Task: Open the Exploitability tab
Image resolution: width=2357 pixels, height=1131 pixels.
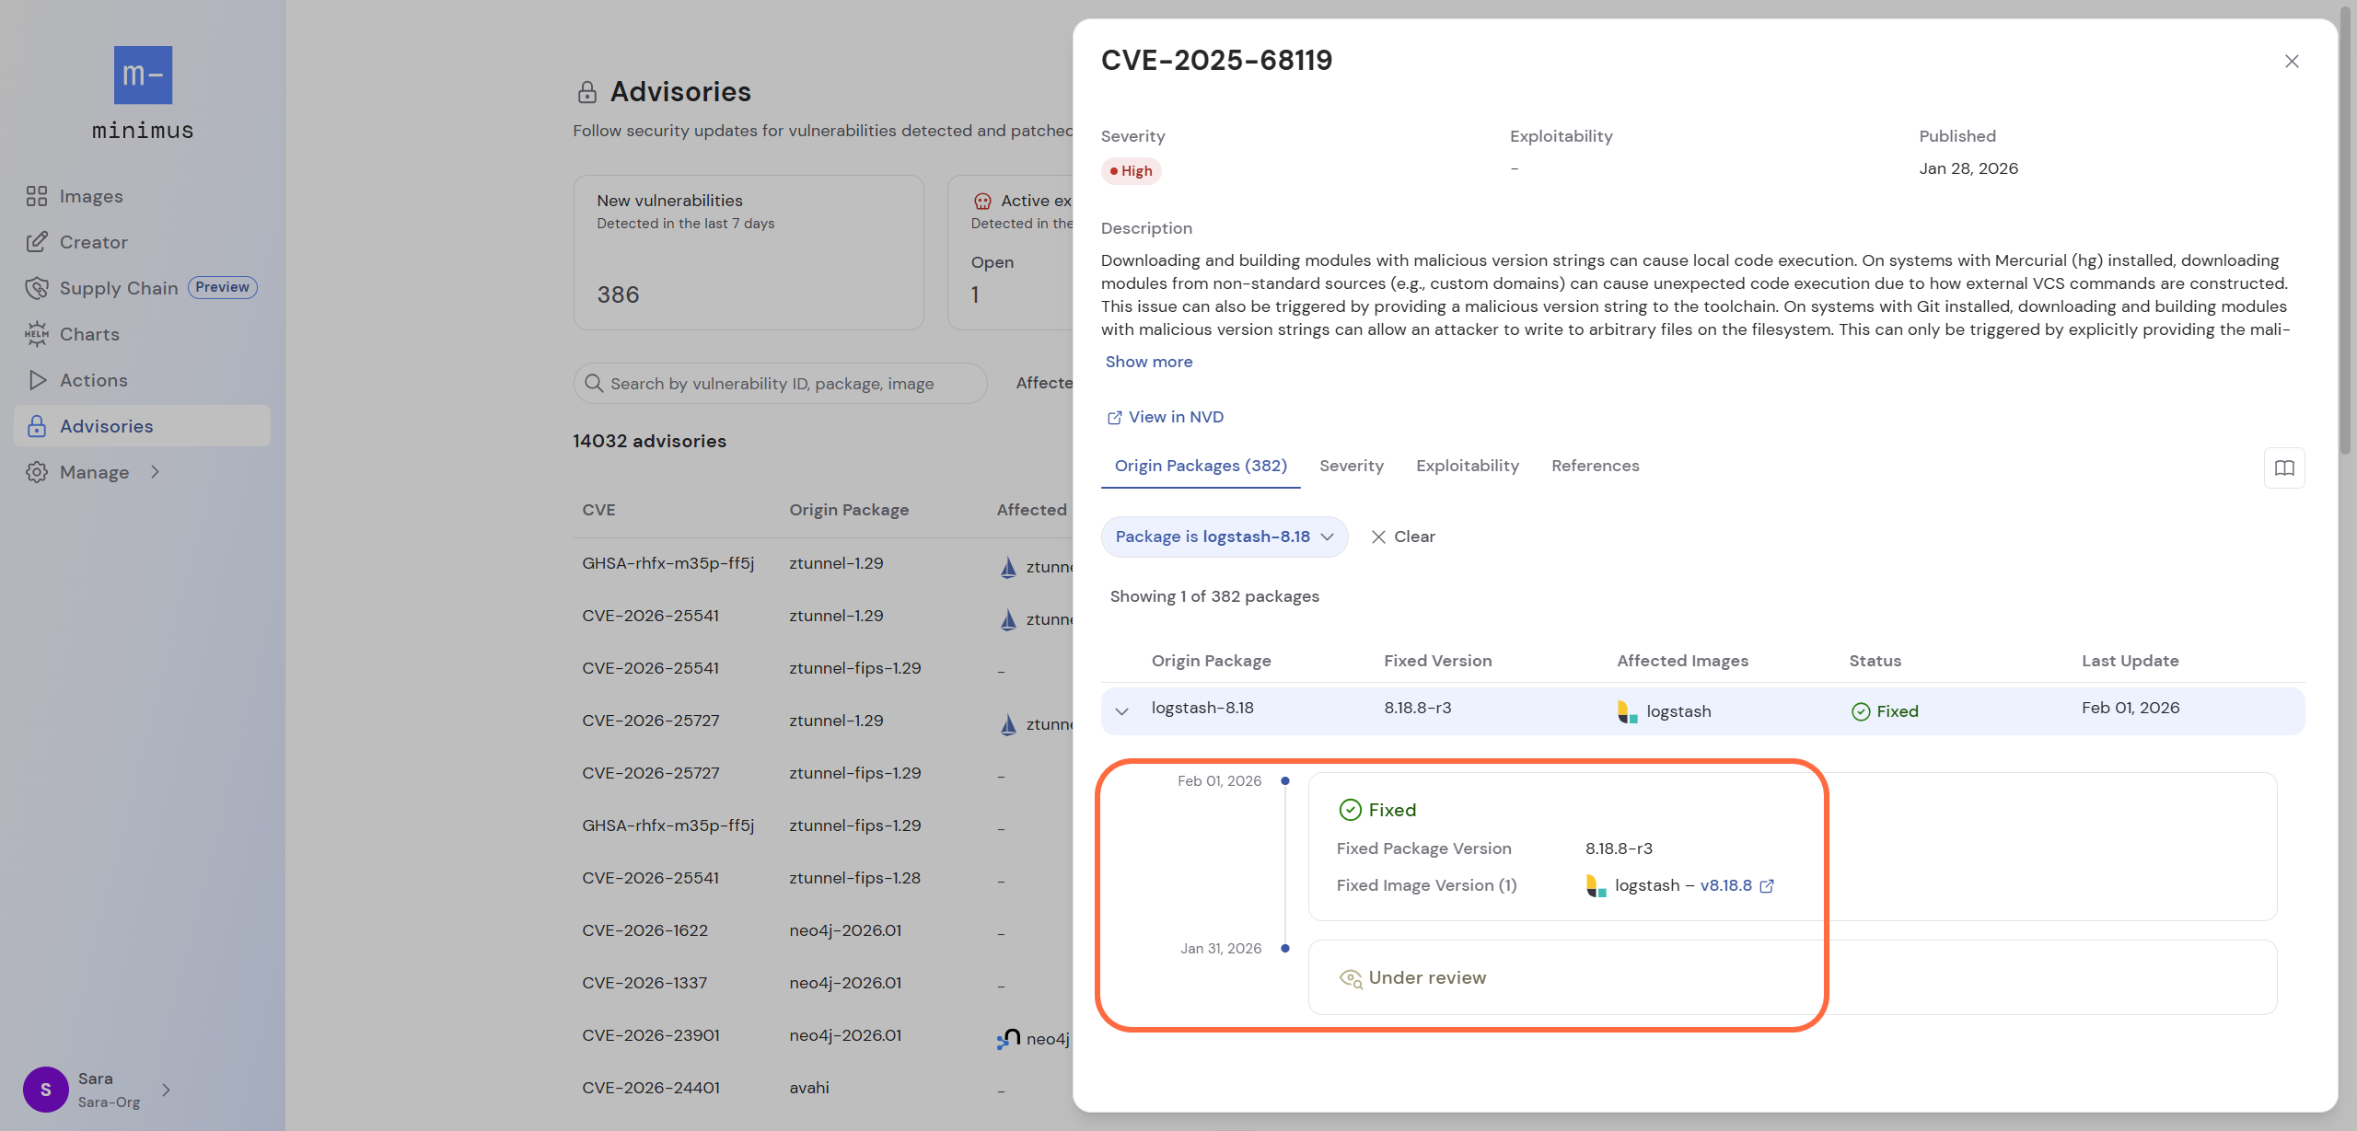Action: click(x=1467, y=466)
